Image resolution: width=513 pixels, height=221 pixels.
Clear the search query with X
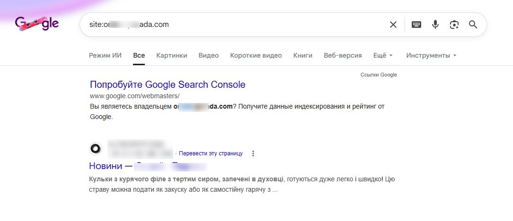pyautogui.click(x=393, y=25)
